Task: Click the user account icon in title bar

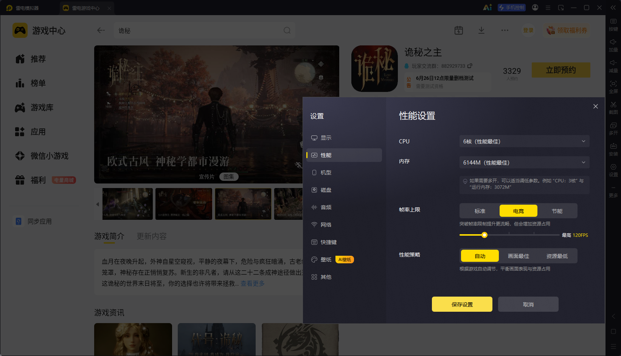Action: (x=535, y=8)
